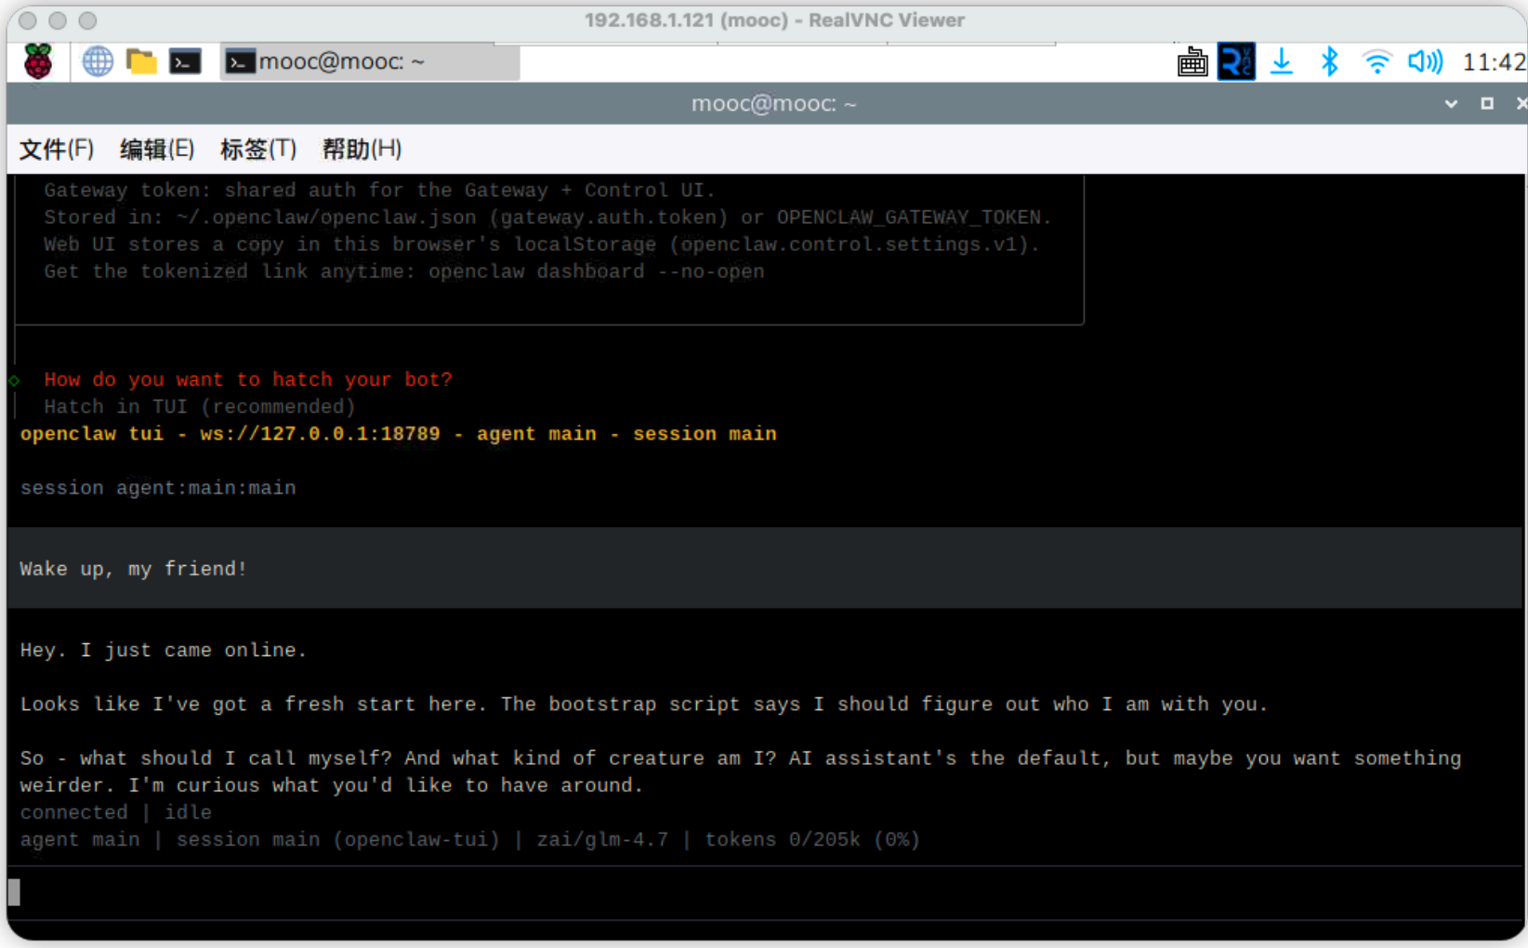Open the 文件(F) menu
This screenshot has height=948, width=1528.
pyautogui.click(x=57, y=149)
